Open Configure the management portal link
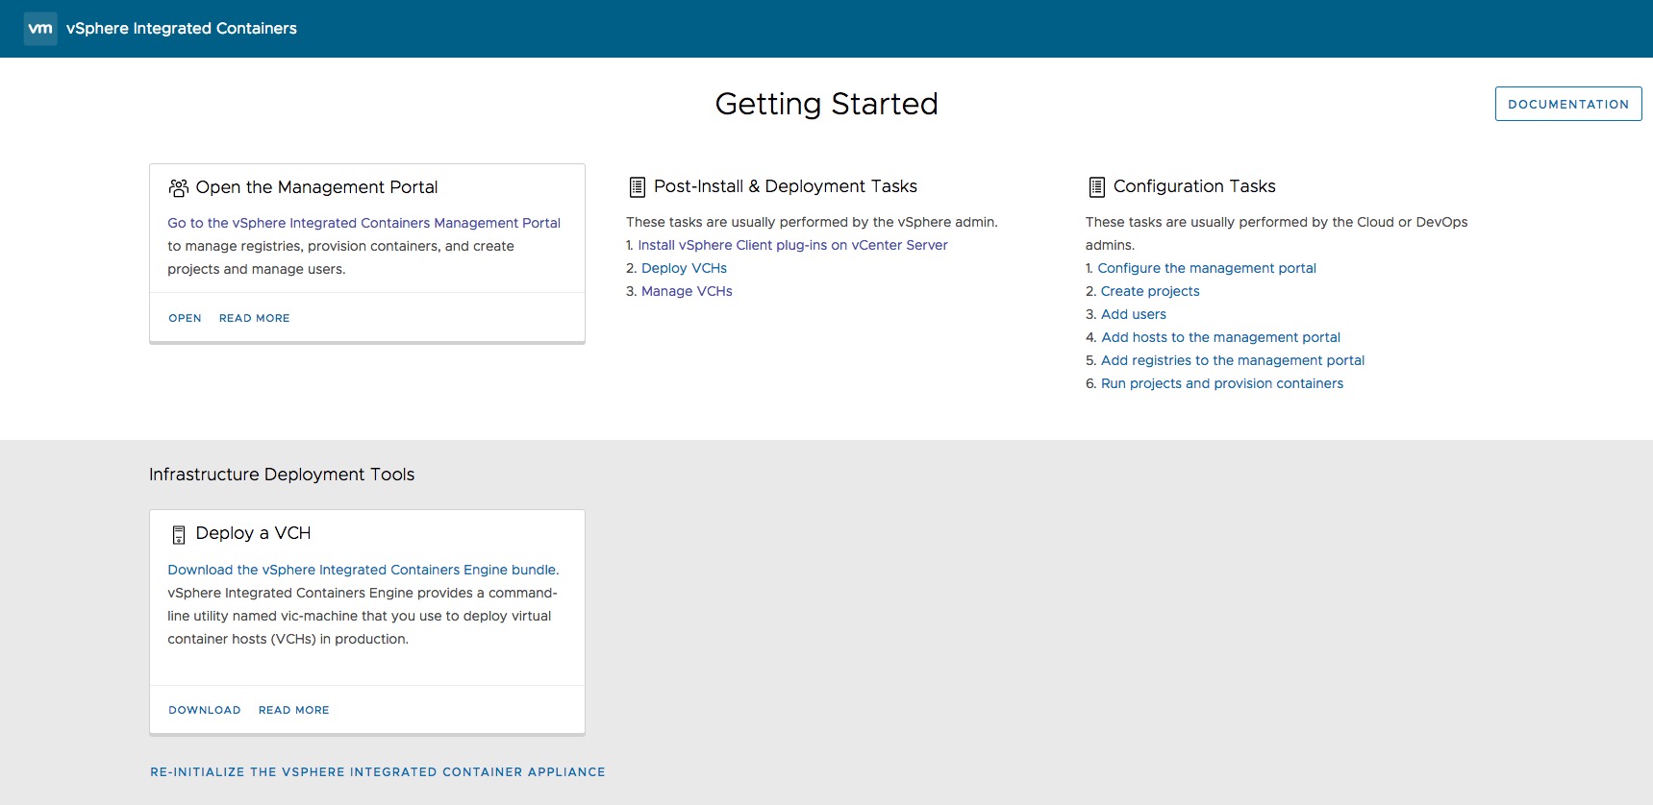Image resolution: width=1653 pixels, height=805 pixels. point(1207,268)
